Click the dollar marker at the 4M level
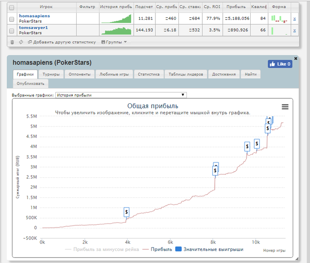 tap(247, 146)
